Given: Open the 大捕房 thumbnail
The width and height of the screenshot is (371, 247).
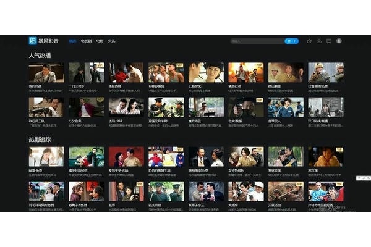Looking at the screenshot, I should [246, 191].
